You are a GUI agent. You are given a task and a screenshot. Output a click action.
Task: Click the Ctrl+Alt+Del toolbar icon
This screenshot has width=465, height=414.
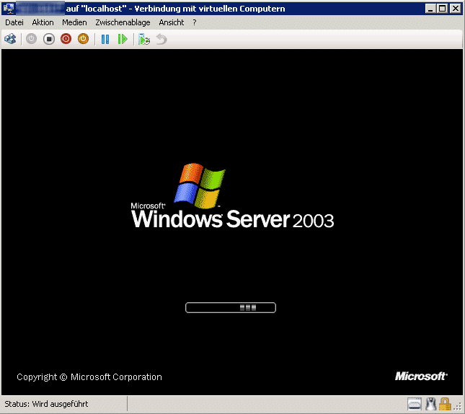click(x=10, y=39)
